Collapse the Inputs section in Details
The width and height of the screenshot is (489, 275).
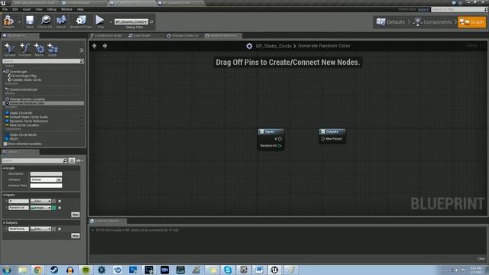4,195
